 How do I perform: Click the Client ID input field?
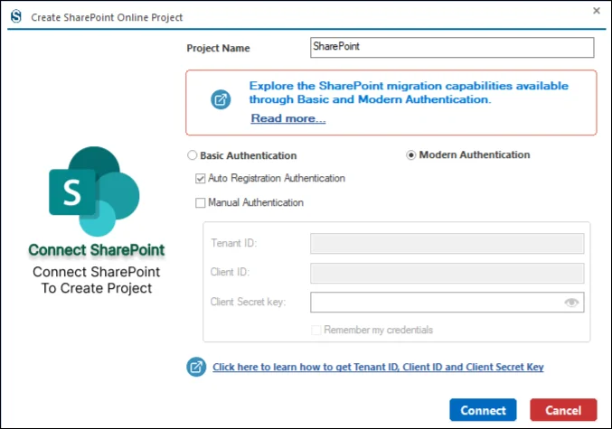(x=447, y=273)
